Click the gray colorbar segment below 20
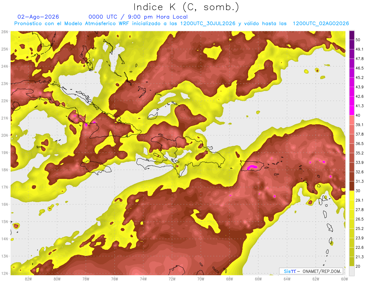This screenshot has width=366, height=283. pos(352,271)
